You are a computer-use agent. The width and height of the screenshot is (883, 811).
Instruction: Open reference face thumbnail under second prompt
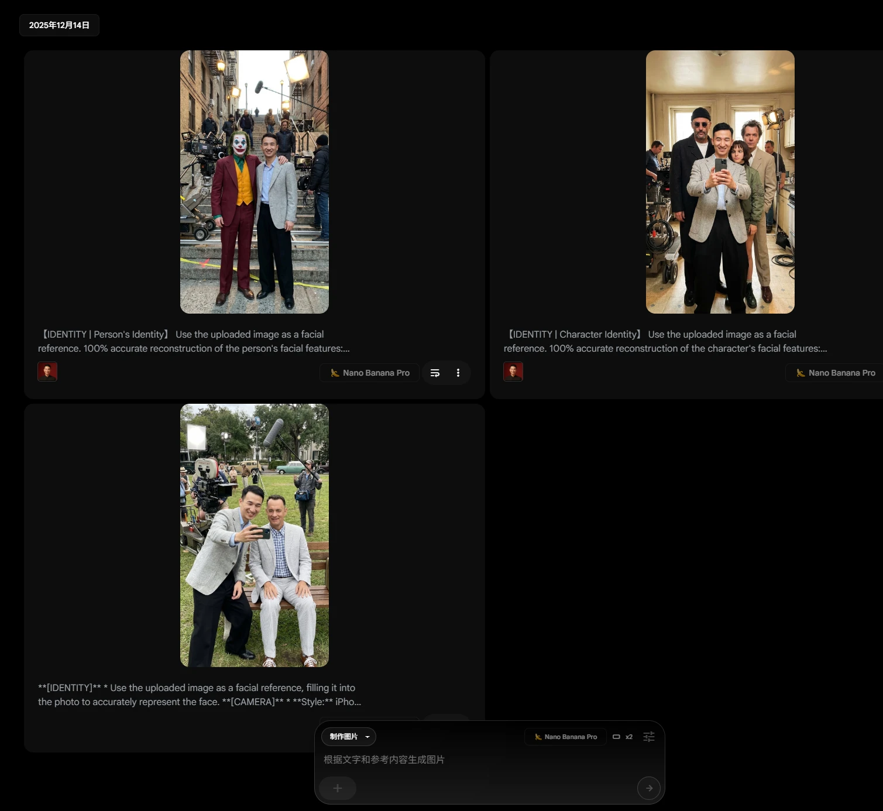(x=513, y=372)
